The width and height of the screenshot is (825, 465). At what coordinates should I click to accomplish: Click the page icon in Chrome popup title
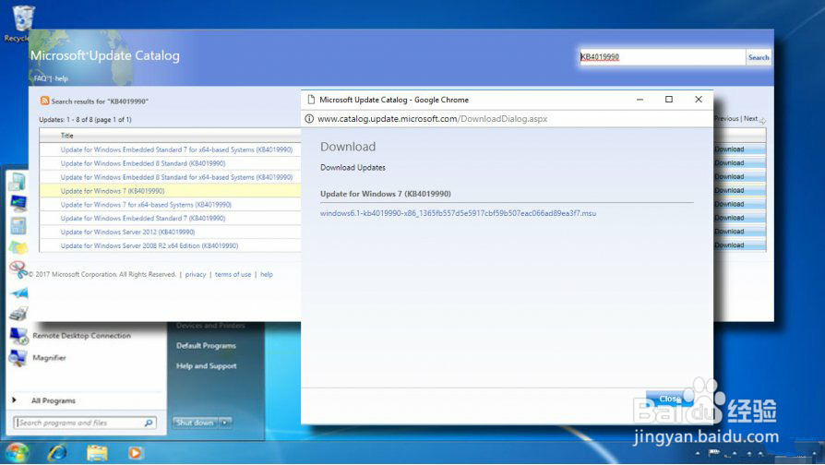pyautogui.click(x=311, y=100)
